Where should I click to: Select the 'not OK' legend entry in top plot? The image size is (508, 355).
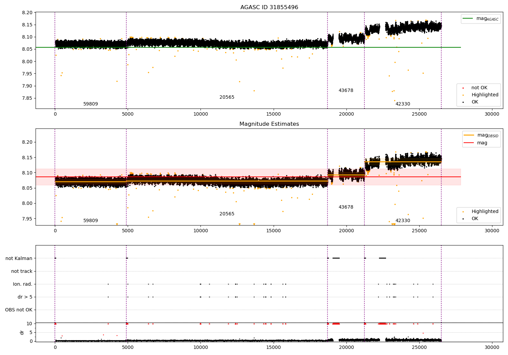click(480, 88)
